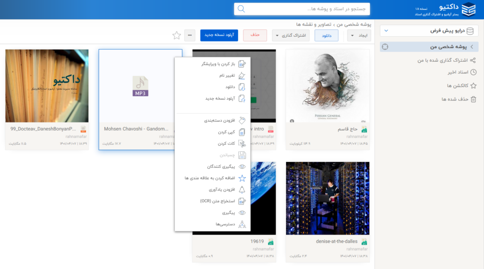
Task: Select افزودن دسته‌بندی menu entry
Action: tap(213, 120)
